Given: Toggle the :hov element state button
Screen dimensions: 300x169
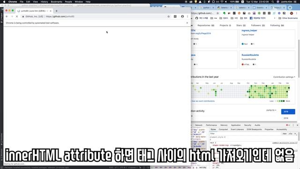Looking at the screenshot, I should [x=285, y=133].
